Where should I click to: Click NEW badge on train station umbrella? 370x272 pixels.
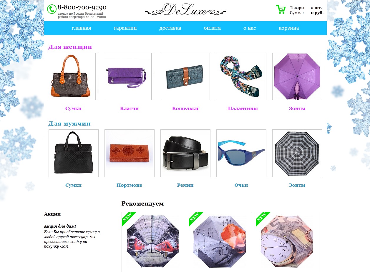129,219
